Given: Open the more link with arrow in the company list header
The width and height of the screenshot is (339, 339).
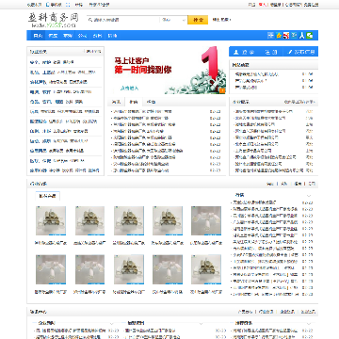Looking at the screenshot, I should [299, 102].
